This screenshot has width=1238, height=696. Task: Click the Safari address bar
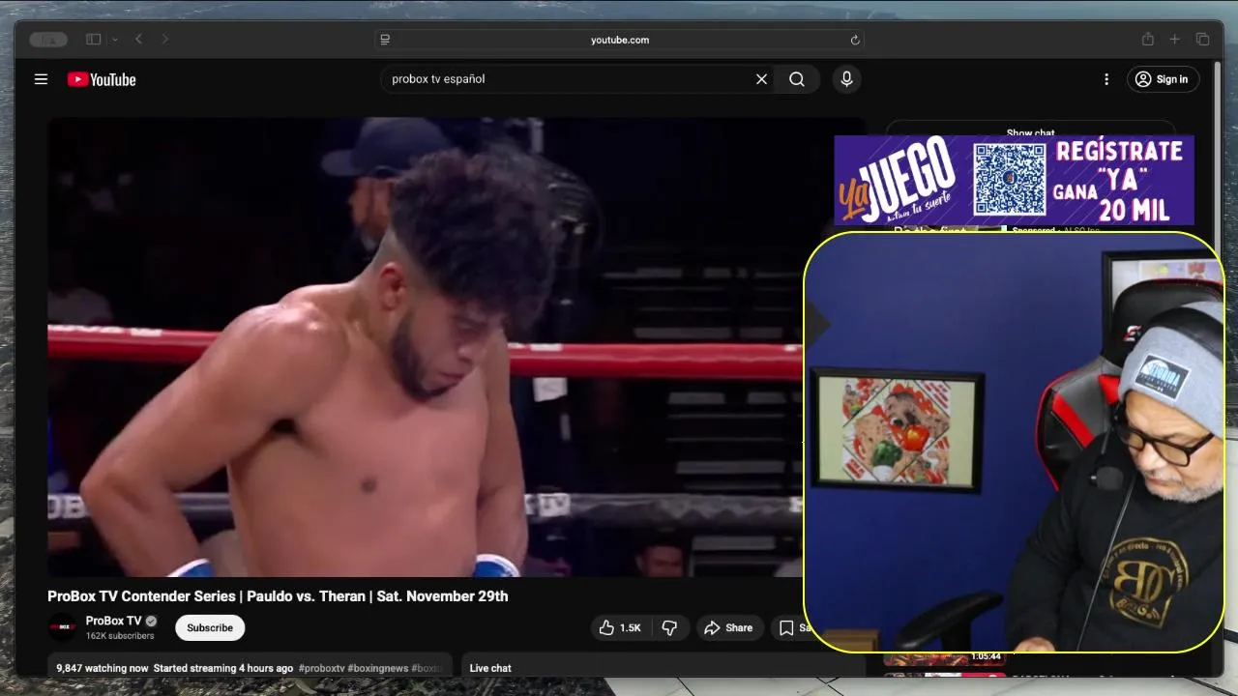coord(620,40)
